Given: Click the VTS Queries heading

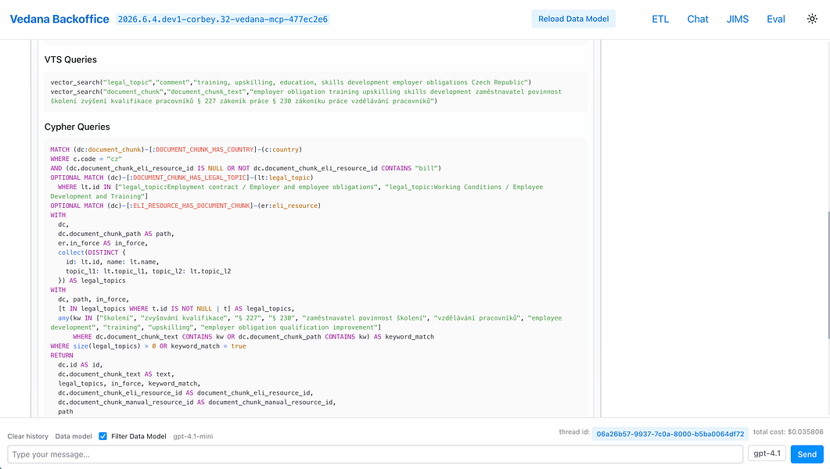Looking at the screenshot, I should click(70, 59).
